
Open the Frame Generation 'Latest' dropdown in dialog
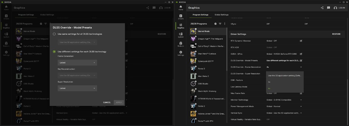77,63
